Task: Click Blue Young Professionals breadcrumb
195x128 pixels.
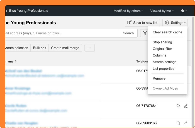Action: pyautogui.click(x=28, y=11)
